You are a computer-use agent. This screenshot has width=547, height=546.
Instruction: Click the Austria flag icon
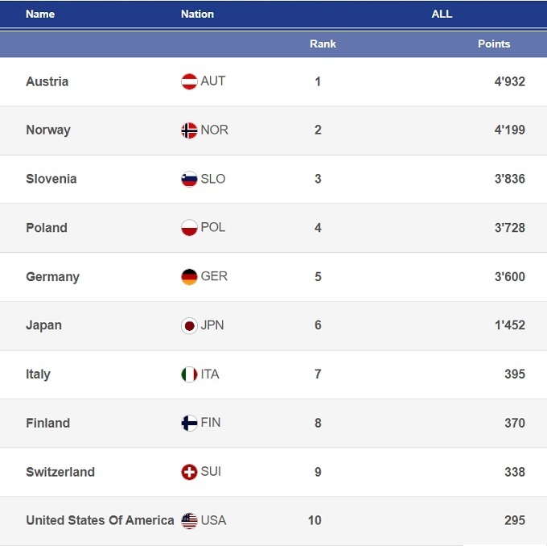189,81
